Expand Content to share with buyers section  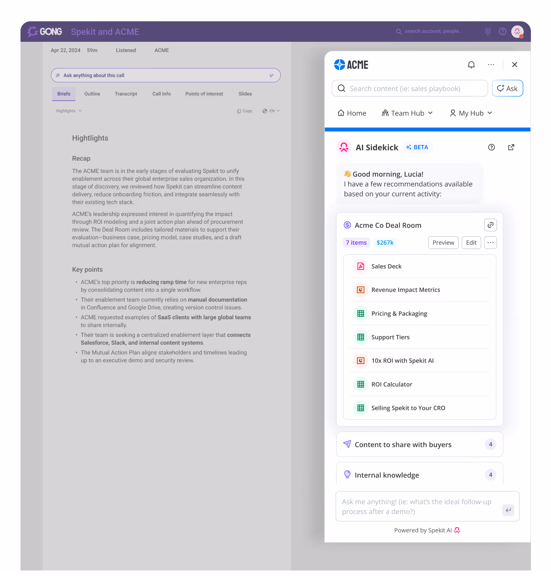point(419,444)
